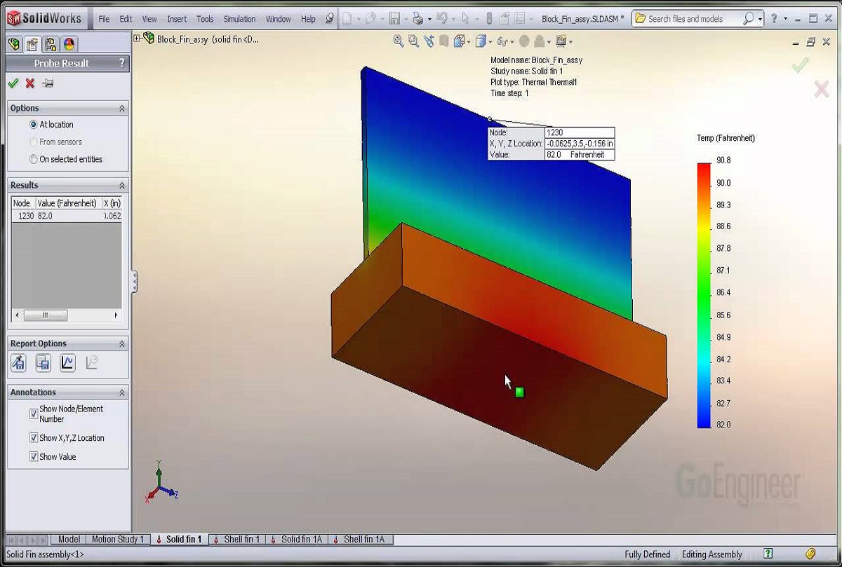Toggle Show Value checkbox
This screenshot has height=567, width=842.
pyautogui.click(x=34, y=457)
